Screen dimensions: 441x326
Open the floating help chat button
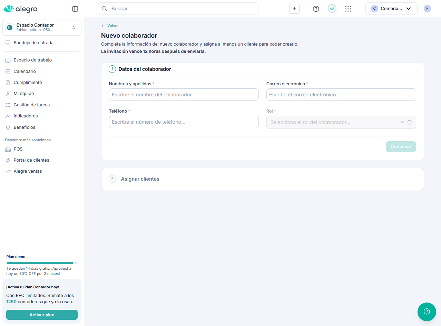427,311
